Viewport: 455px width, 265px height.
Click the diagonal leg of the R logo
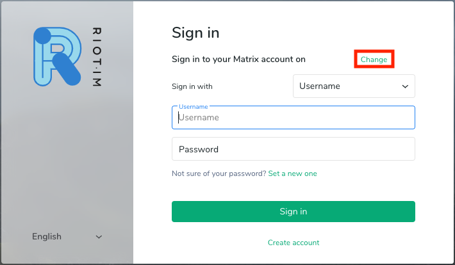(x=67, y=69)
